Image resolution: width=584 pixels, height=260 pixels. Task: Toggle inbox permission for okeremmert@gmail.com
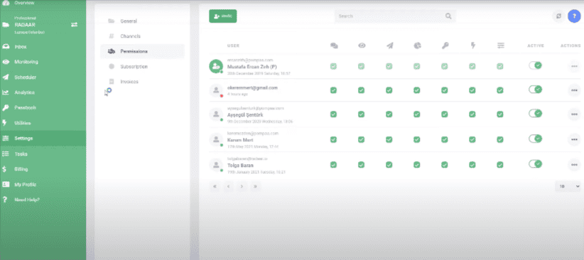[333, 90]
